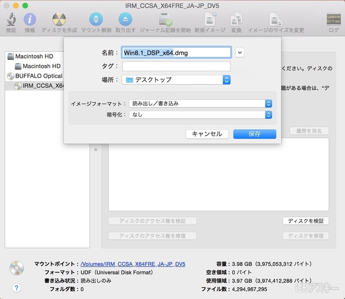Screen dimensions: 345x299
Task: Select top-level Macintosh HD drive in sidebar
Action: tap(34, 56)
